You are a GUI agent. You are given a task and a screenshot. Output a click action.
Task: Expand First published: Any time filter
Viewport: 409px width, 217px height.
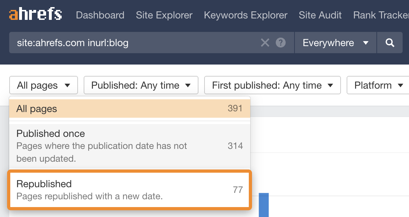pos(272,85)
